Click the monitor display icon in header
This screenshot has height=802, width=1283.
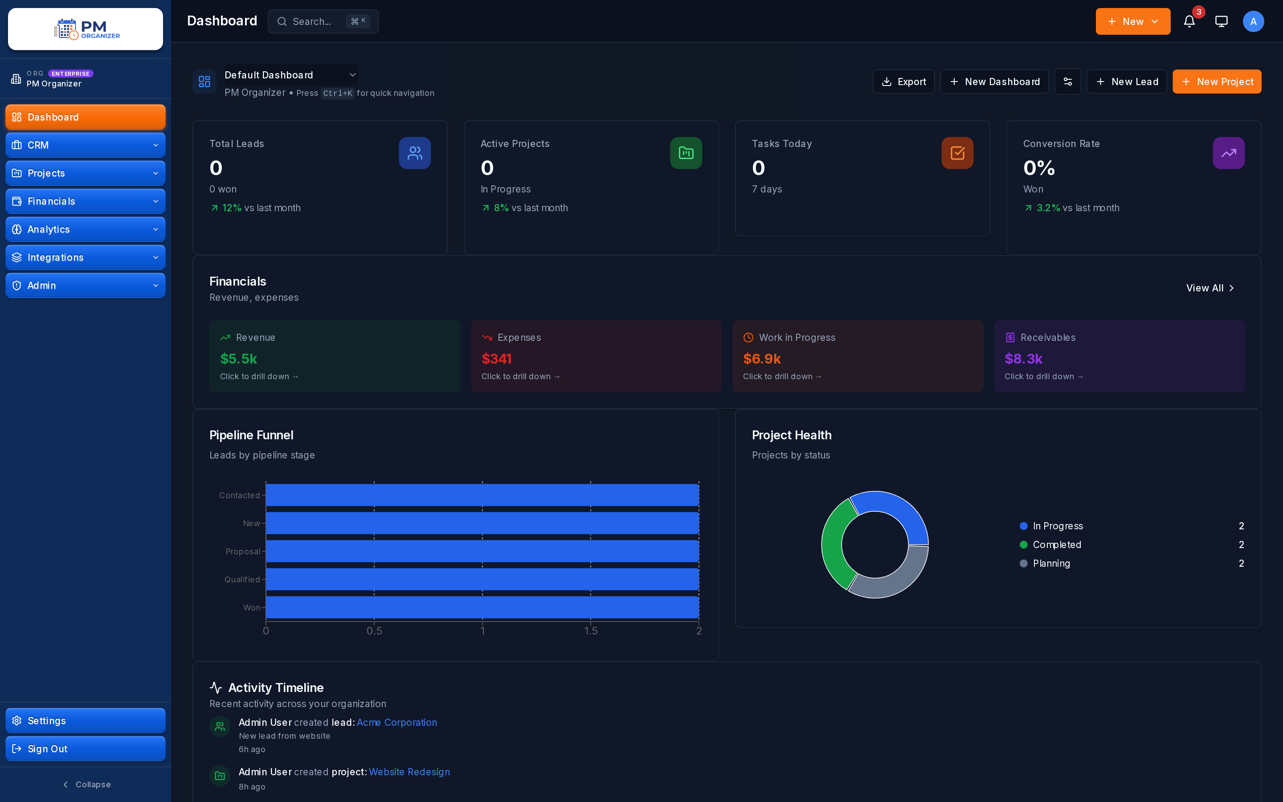[1221, 21]
